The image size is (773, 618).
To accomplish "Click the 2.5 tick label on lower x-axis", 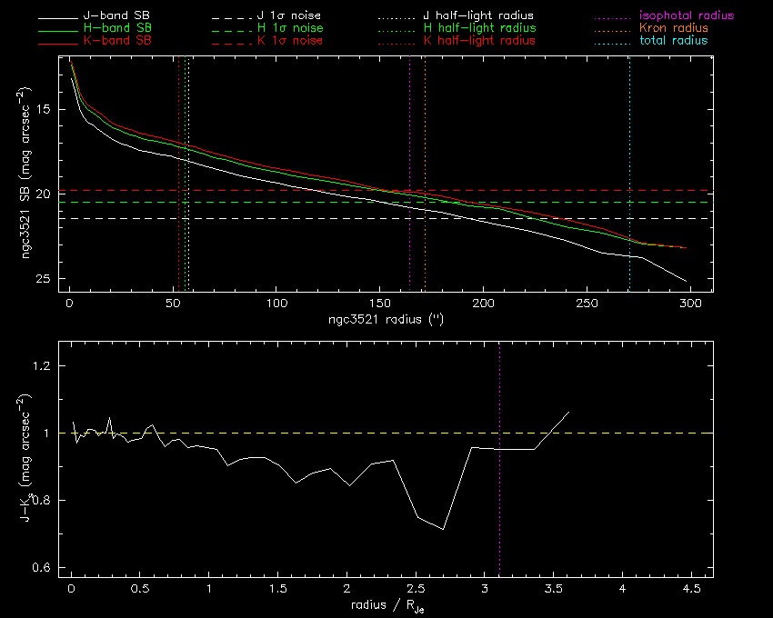I will tap(416, 590).
